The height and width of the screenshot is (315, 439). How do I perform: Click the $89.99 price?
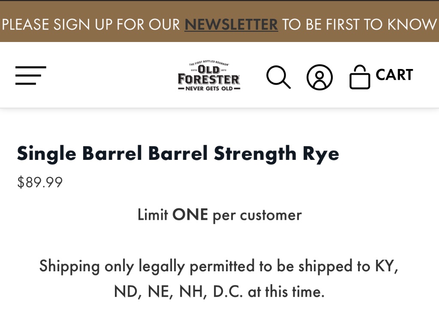pos(40,182)
